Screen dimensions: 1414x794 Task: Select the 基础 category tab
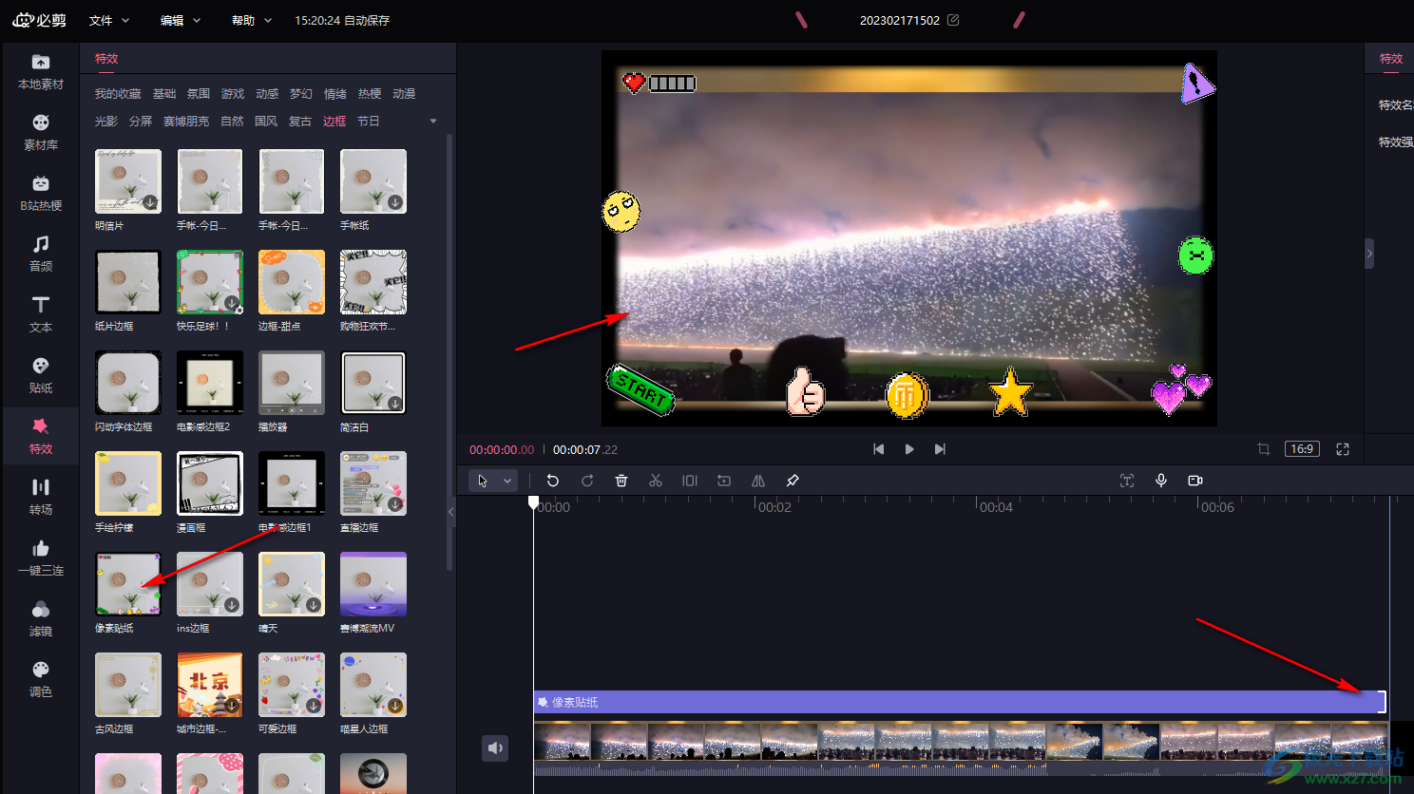[x=164, y=94]
